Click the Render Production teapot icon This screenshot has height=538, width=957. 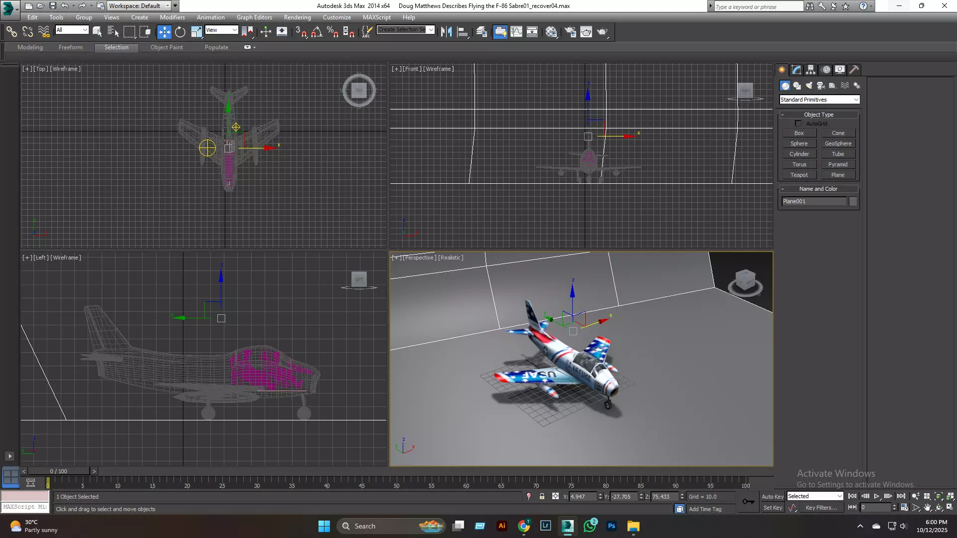[603, 32]
